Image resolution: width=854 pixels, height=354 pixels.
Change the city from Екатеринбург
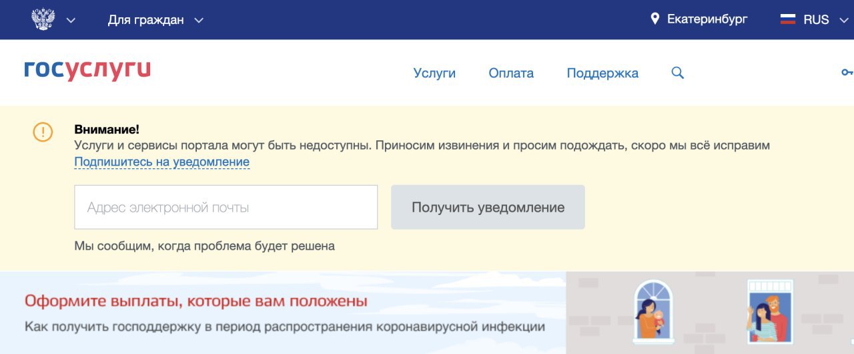(x=707, y=19)
